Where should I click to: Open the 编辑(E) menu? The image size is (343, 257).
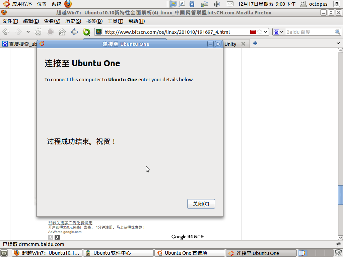click(x=31, y=21)
